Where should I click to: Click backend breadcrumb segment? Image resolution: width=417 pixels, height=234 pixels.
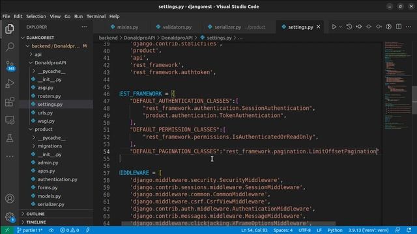108,38
